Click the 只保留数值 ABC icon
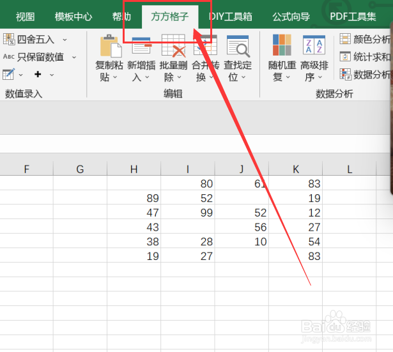The height and width of the screenshot is (352, 393). click(9, 57)
